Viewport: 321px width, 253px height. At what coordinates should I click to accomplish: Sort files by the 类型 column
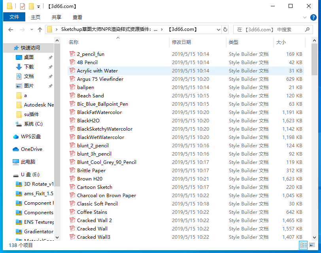tap(250, 42)
